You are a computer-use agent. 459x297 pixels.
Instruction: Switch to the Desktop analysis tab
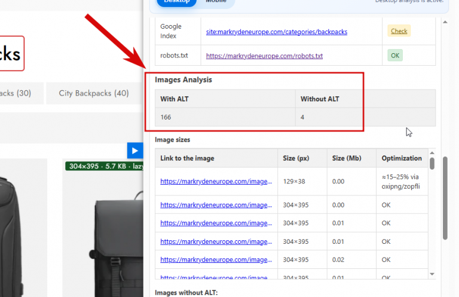pyautogui.click(x=176, y=1)
